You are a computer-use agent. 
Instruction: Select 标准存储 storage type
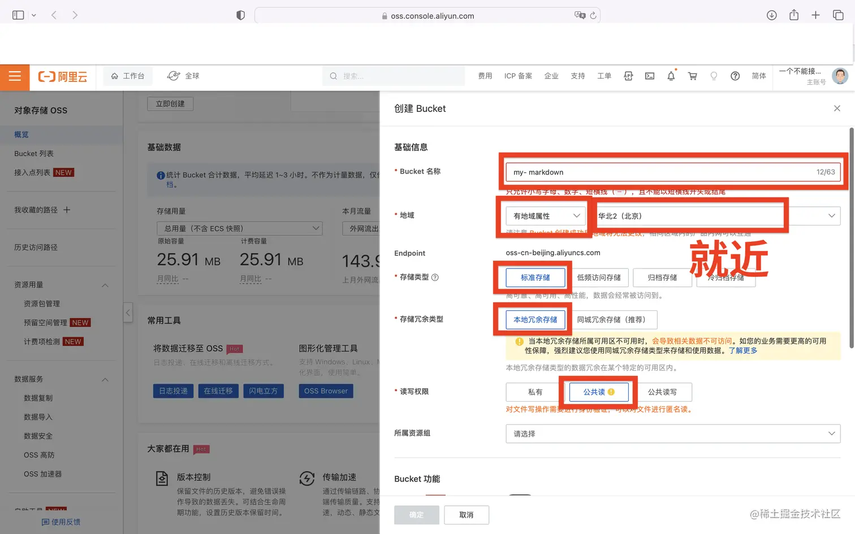click(x=535, y=277)
